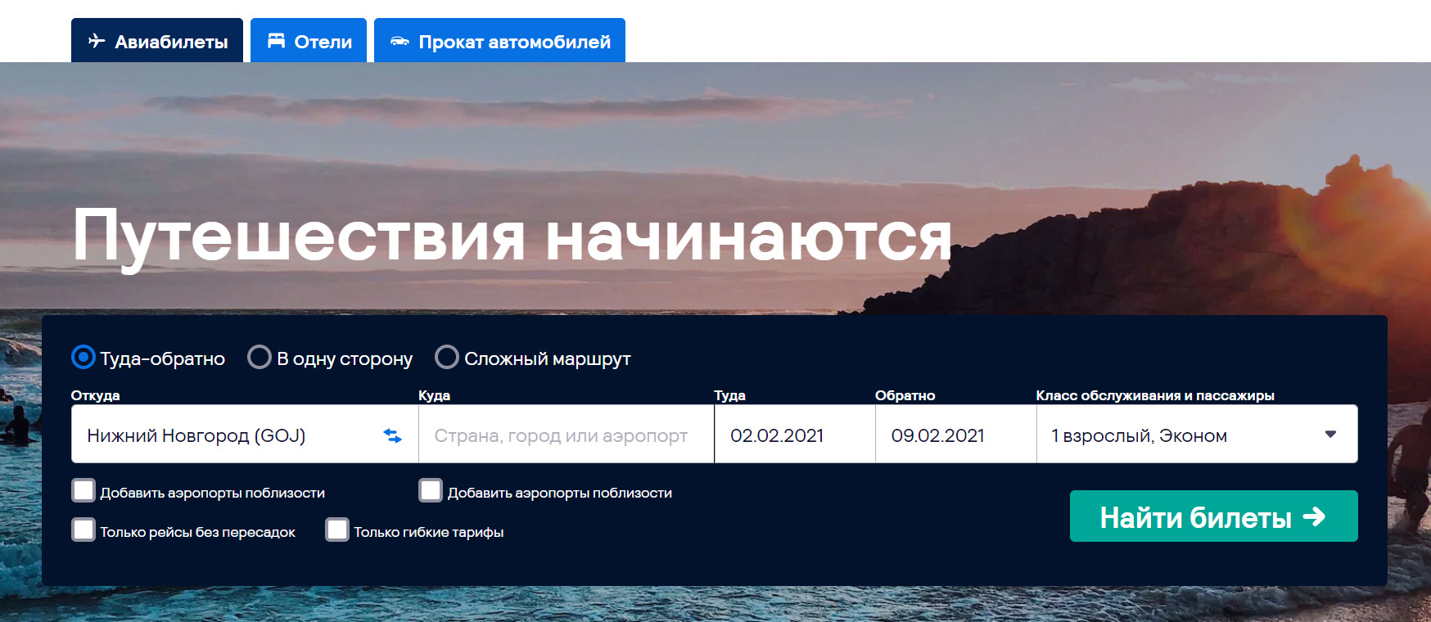
Task: Open the Туда date 02.02.2021
Action: pyautogui.click(x=795, y=435)
